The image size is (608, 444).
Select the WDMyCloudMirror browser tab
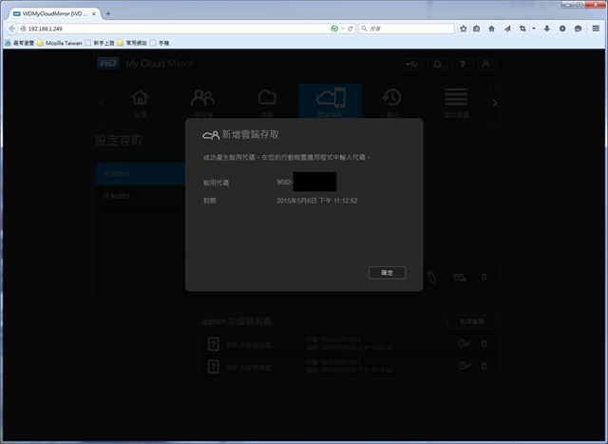pos(54,13)
